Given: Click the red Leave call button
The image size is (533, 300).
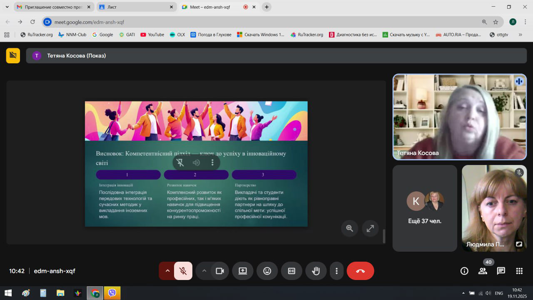Looking at the screenshot, I should (360, 271).
